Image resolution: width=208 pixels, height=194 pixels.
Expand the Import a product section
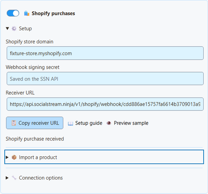pyautogui.click(x=104, y=157)
